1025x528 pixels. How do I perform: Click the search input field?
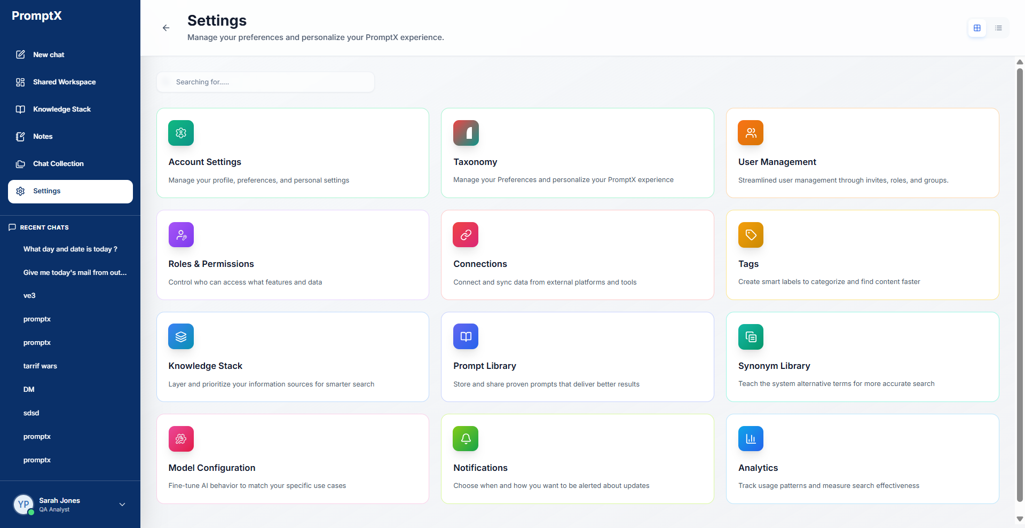pyautogui.click(x=265, y=82)
